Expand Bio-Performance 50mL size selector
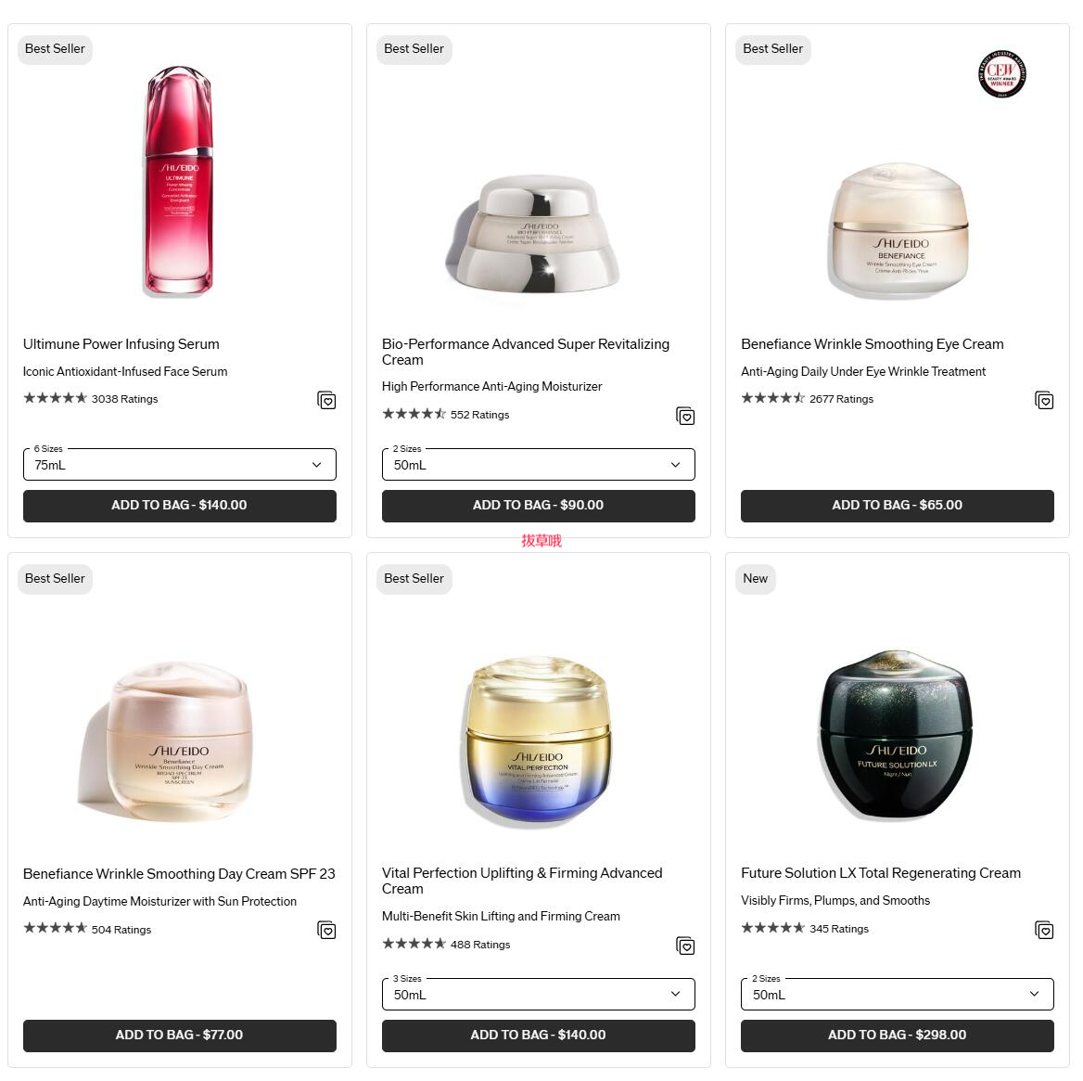1083x1081 pixels. tap(538, 465)
